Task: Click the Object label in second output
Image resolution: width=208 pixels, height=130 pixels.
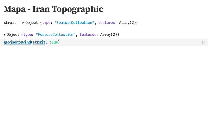Action: [x=13, y=34]
